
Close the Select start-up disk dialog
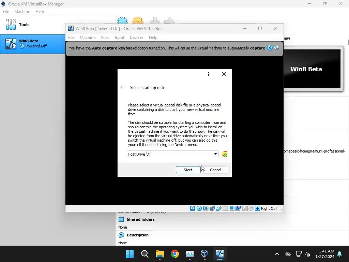224,74
